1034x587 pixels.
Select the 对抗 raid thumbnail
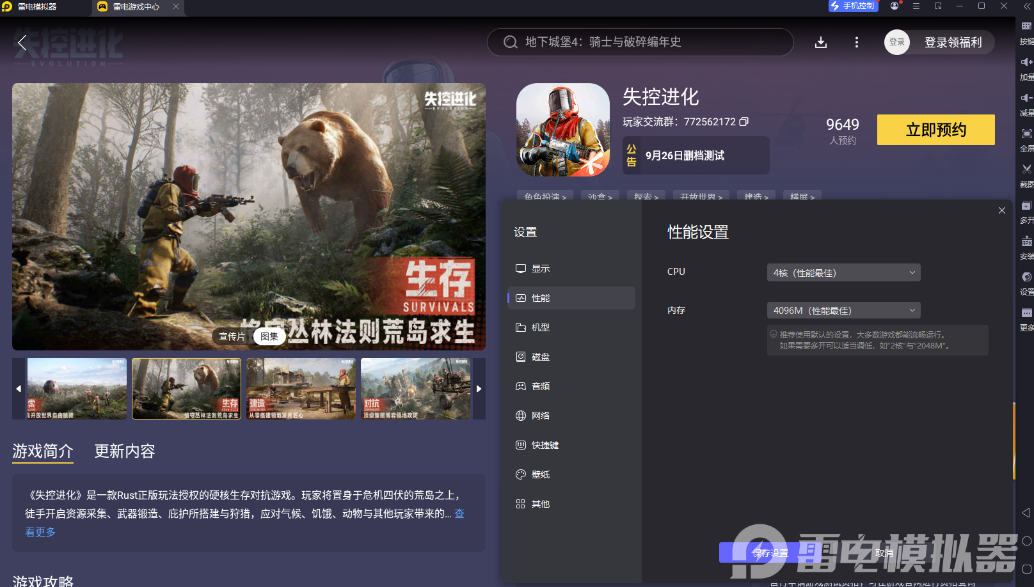pos(415,389)
